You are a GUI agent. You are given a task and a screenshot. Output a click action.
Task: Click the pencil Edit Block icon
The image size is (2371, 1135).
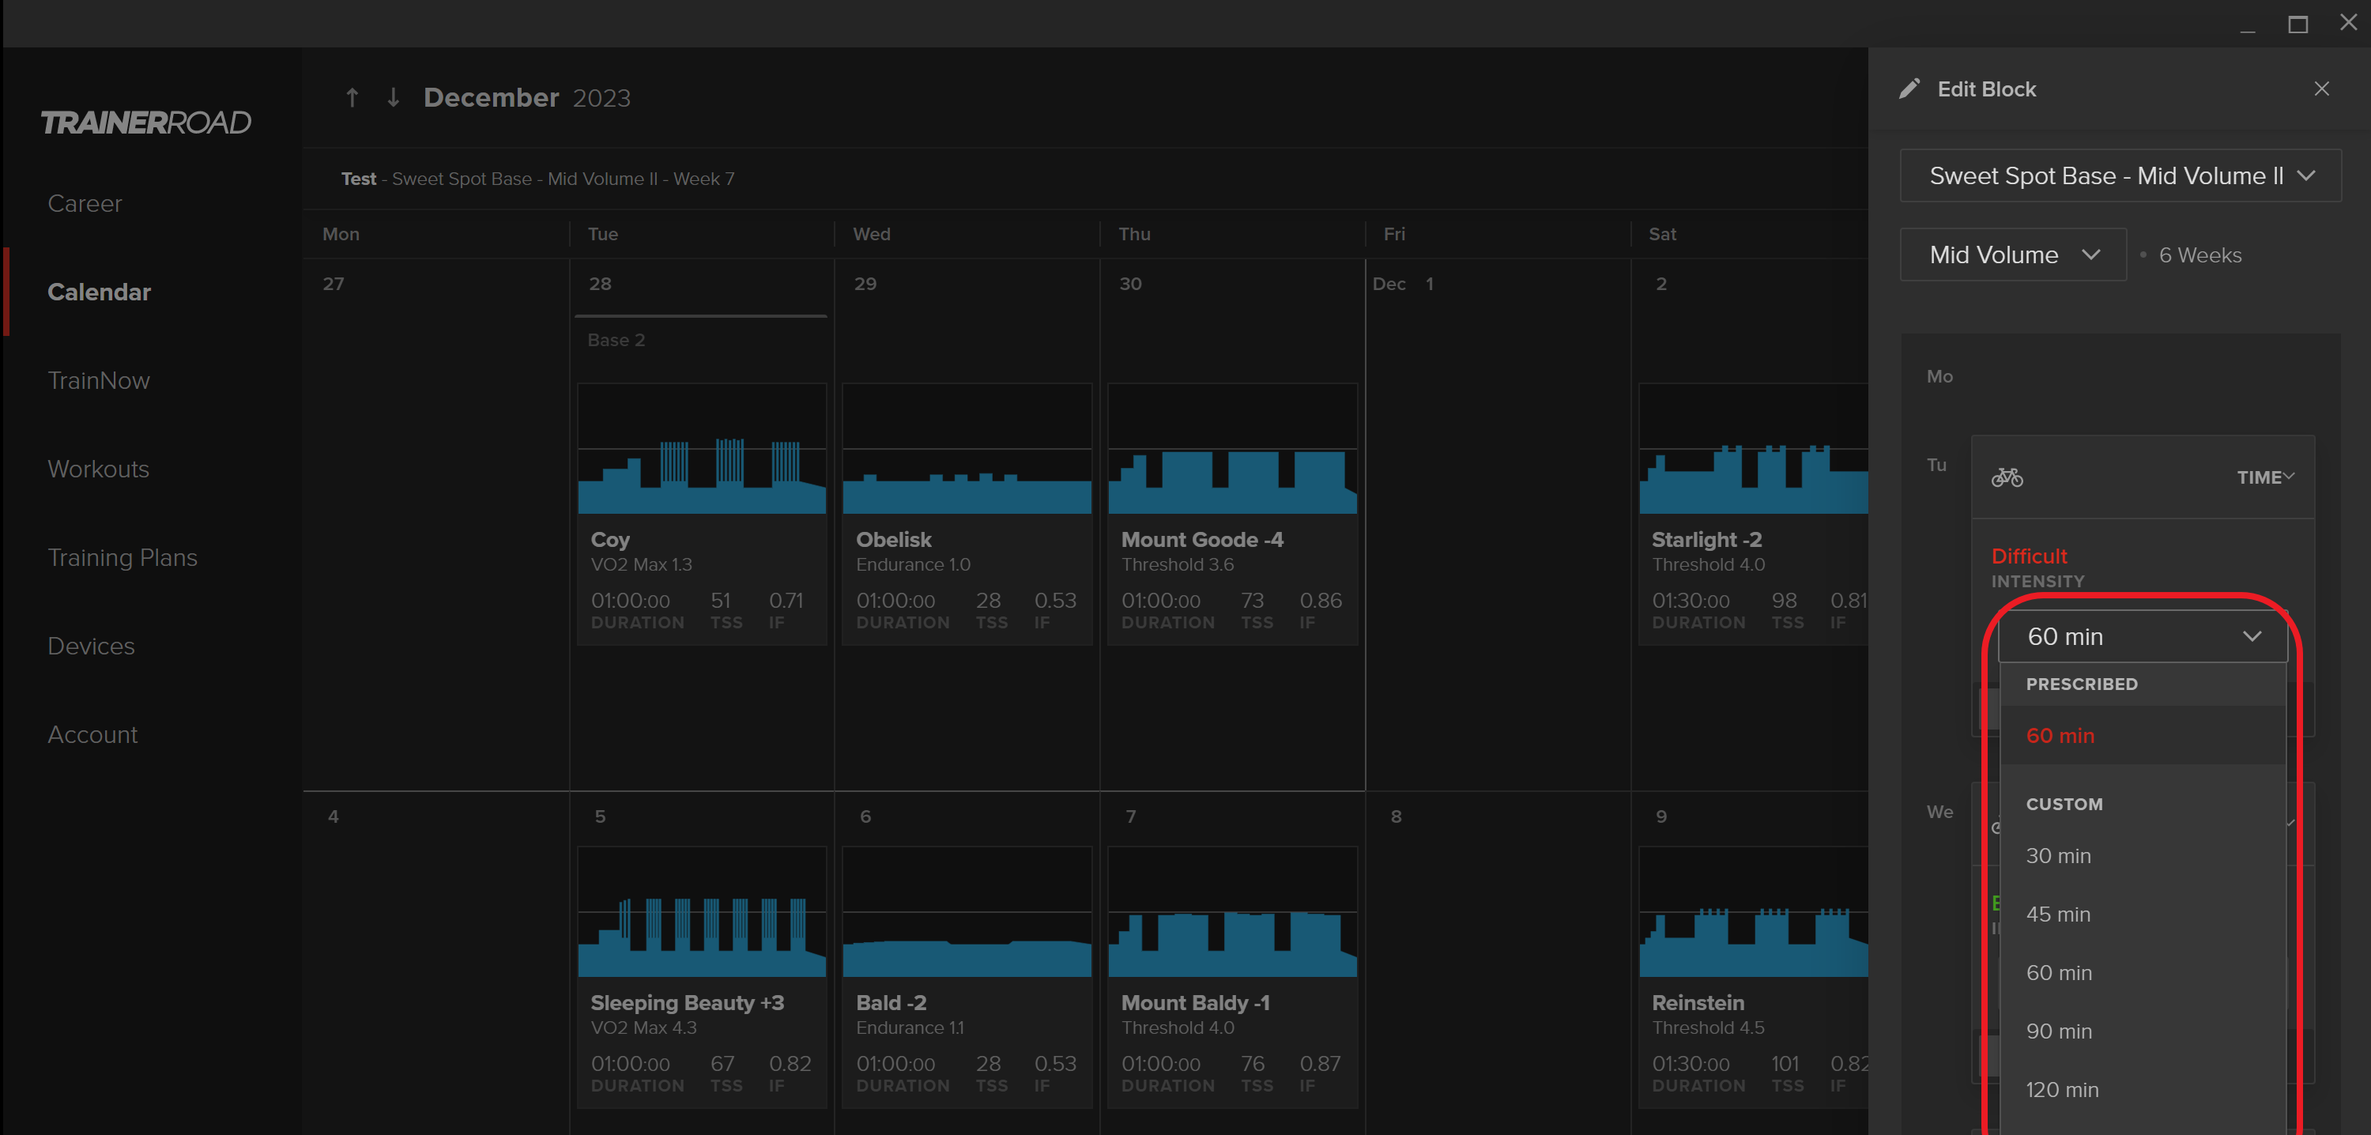click(x=1910, y=89)
